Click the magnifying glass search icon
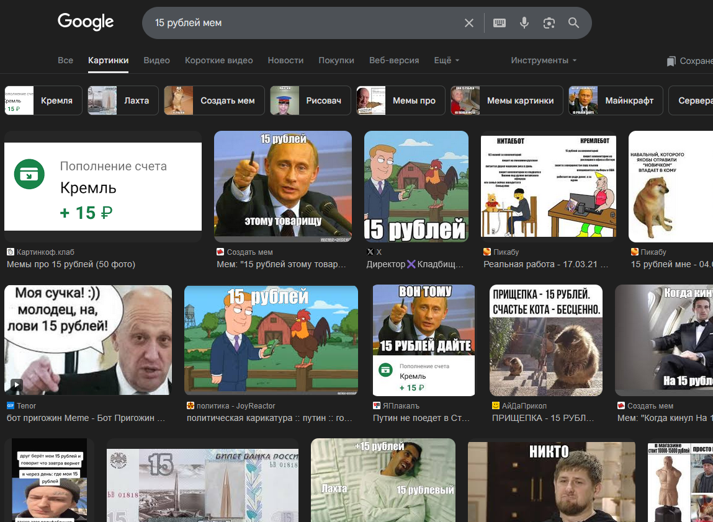Screen dimensions: 713x522 [573, 23]
